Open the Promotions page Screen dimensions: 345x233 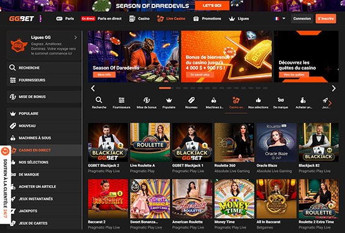click(207, 19)
